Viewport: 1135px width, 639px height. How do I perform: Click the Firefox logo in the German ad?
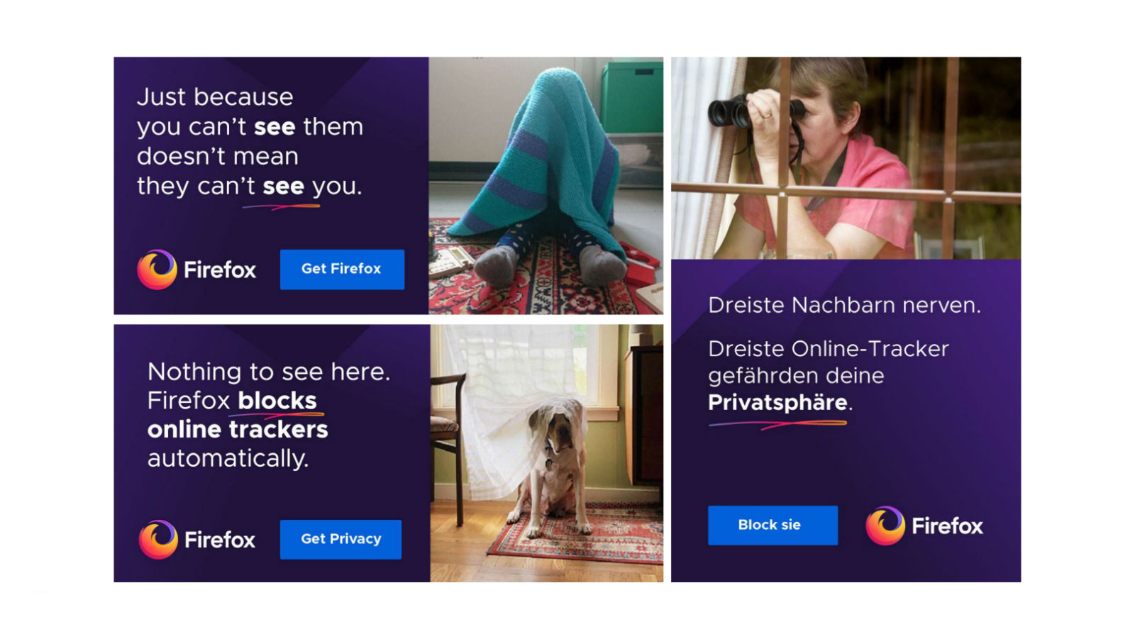coord(885,526)
